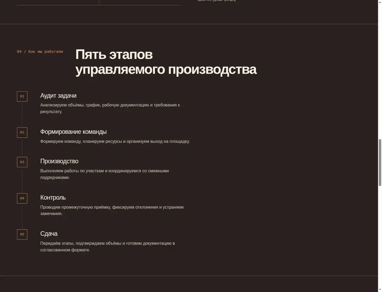
Task: Click the step number box 01
Action: tap(22, 96)
